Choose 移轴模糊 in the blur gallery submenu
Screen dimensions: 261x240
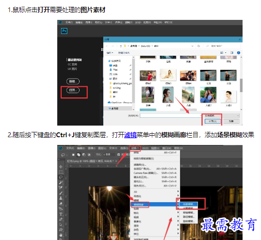pos(189,212)
